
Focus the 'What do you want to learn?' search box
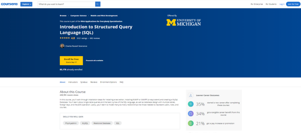point(66,4)
